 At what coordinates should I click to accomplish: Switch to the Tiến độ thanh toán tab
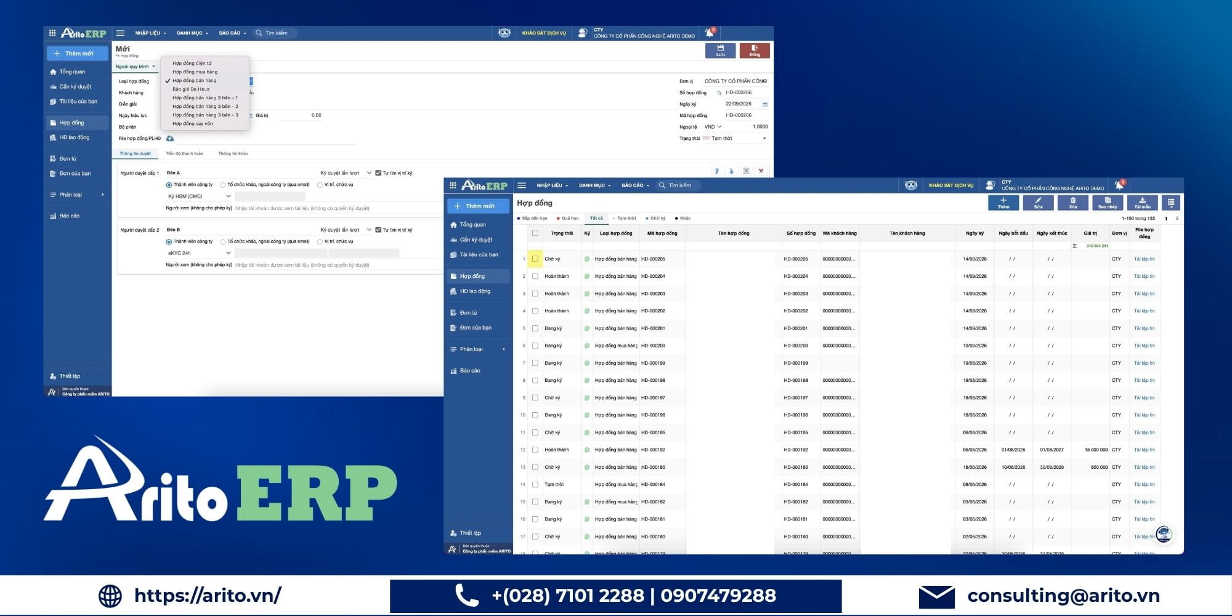184,153
